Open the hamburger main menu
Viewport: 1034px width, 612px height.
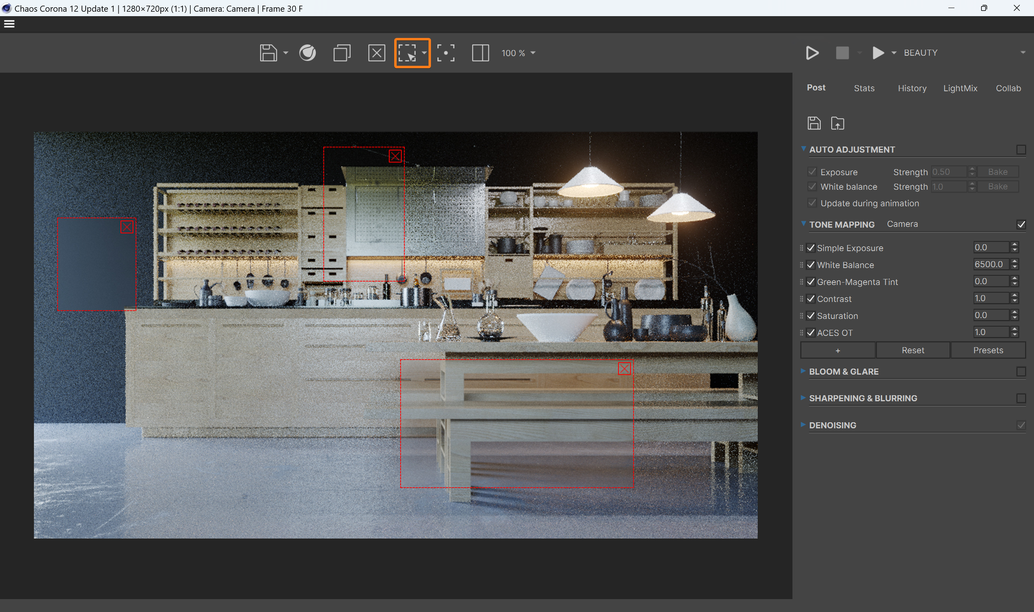click(x=9, y=24)
